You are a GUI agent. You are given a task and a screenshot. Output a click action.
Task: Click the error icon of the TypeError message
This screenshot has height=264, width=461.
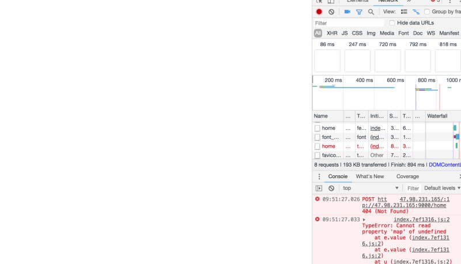(x=318, y=219)
